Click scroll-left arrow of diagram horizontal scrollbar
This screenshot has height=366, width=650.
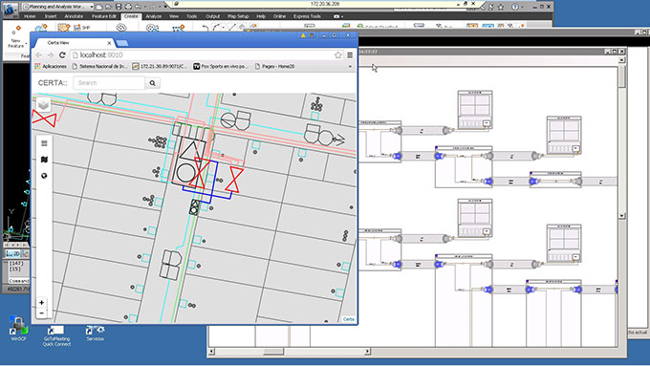[x=211, y=352]
